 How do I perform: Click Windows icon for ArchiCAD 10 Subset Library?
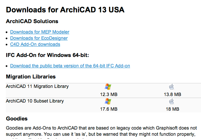pos(108,102)
